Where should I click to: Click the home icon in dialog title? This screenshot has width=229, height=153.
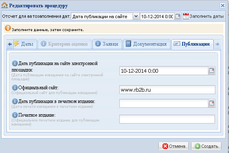(x=4, y=5)
